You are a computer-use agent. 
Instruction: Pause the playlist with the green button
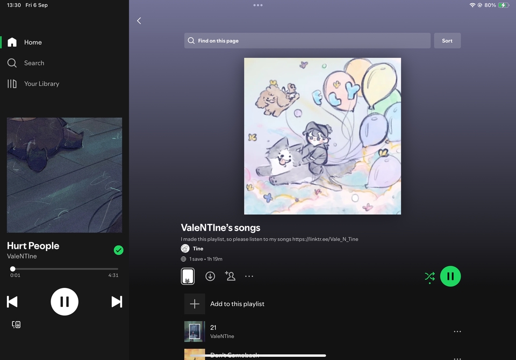click(x=450, y=276)
